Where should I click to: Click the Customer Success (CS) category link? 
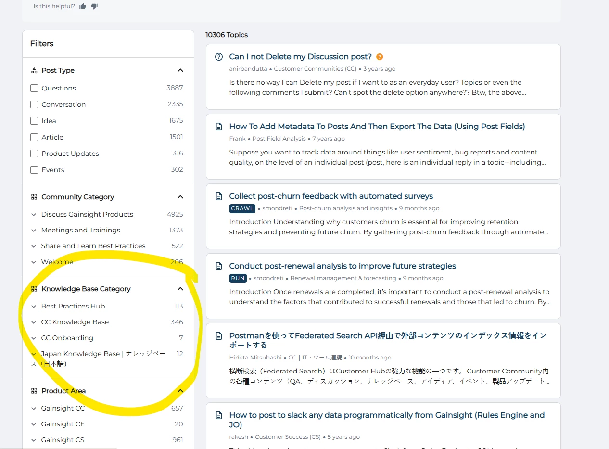pyautogui.click(x=288, y=437)
